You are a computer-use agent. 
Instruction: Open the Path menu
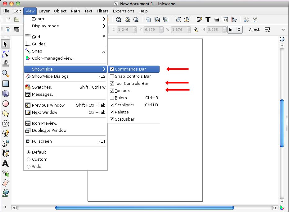(x=75, y=11)
